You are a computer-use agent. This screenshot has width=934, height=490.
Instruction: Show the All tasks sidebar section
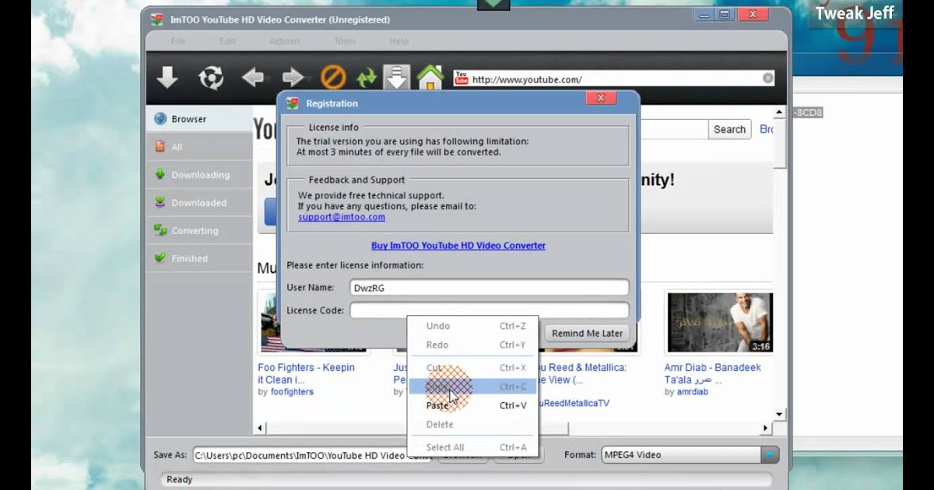199,147
